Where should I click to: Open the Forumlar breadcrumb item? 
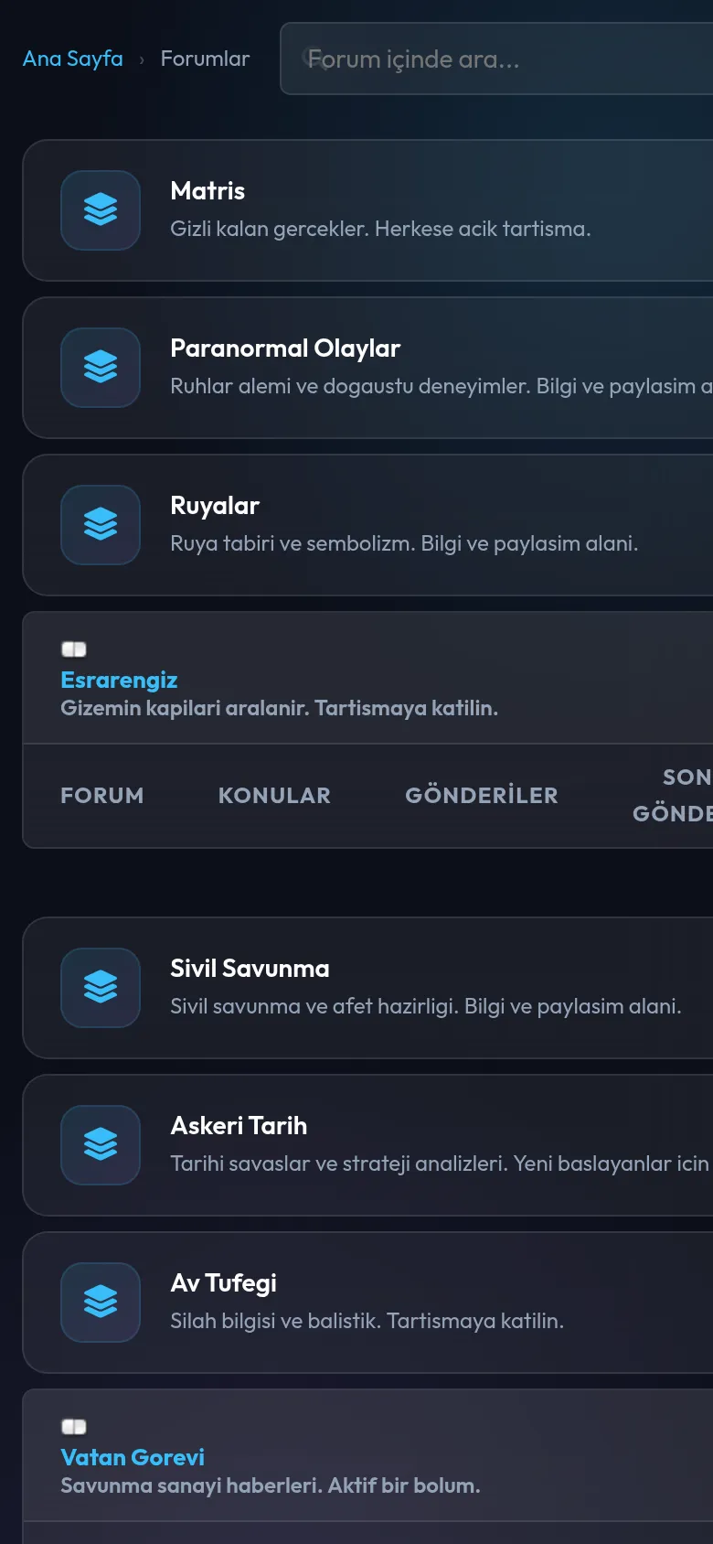click(205, 59)
